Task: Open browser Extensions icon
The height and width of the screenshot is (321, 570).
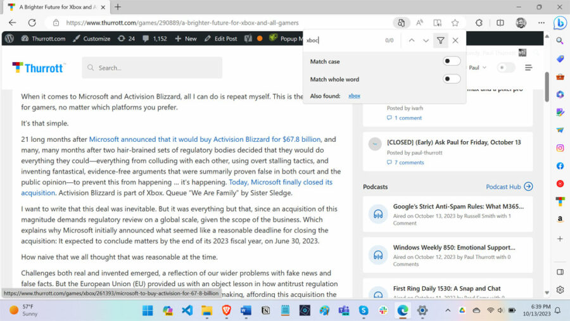Action: 479,23
